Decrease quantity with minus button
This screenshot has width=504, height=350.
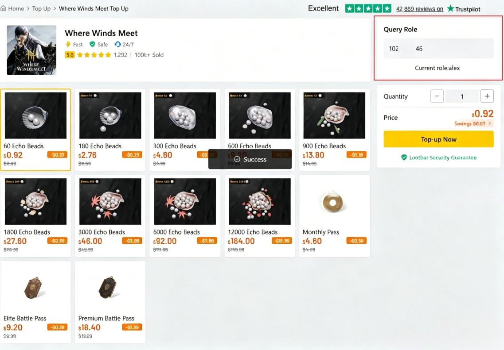pyautogui.click(x=437, y=96)
